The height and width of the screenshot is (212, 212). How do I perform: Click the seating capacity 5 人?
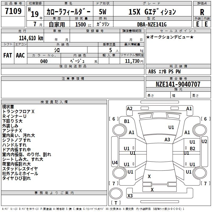tap(114, 50)
